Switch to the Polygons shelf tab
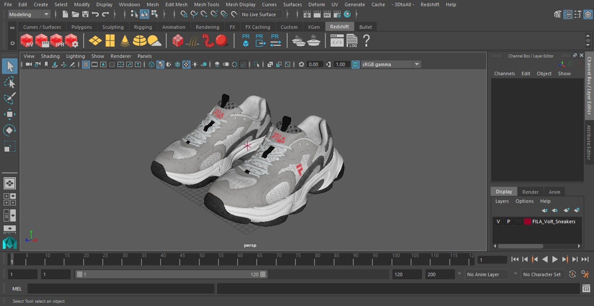594x306 pixels. tap(82, 27)
